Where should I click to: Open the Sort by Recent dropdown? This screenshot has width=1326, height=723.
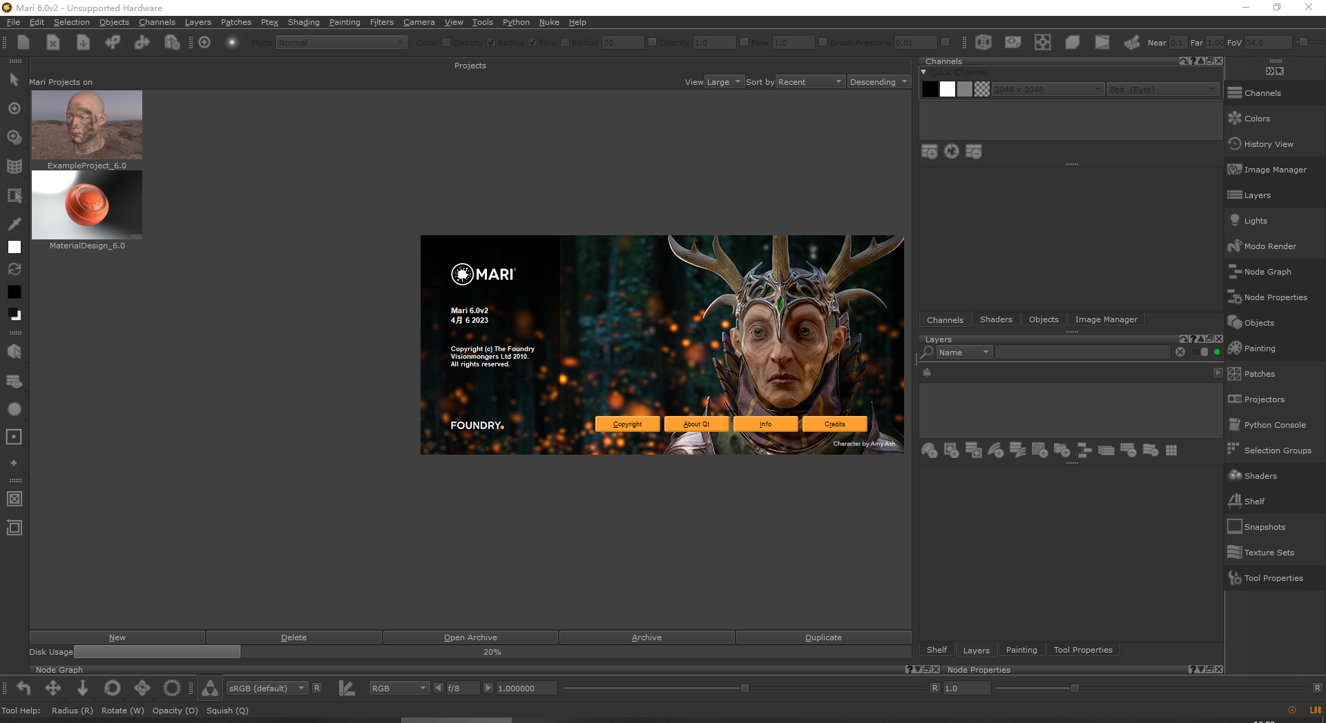pos(810,82)
